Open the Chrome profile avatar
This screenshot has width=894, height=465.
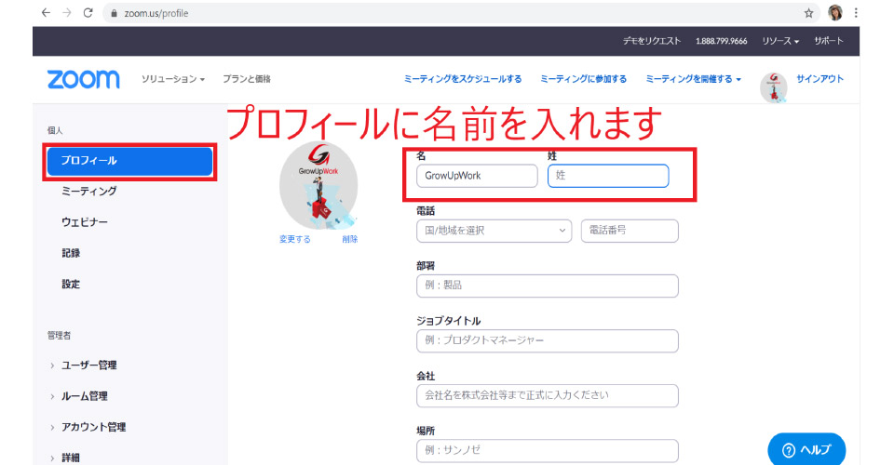(x=835, y=12)
